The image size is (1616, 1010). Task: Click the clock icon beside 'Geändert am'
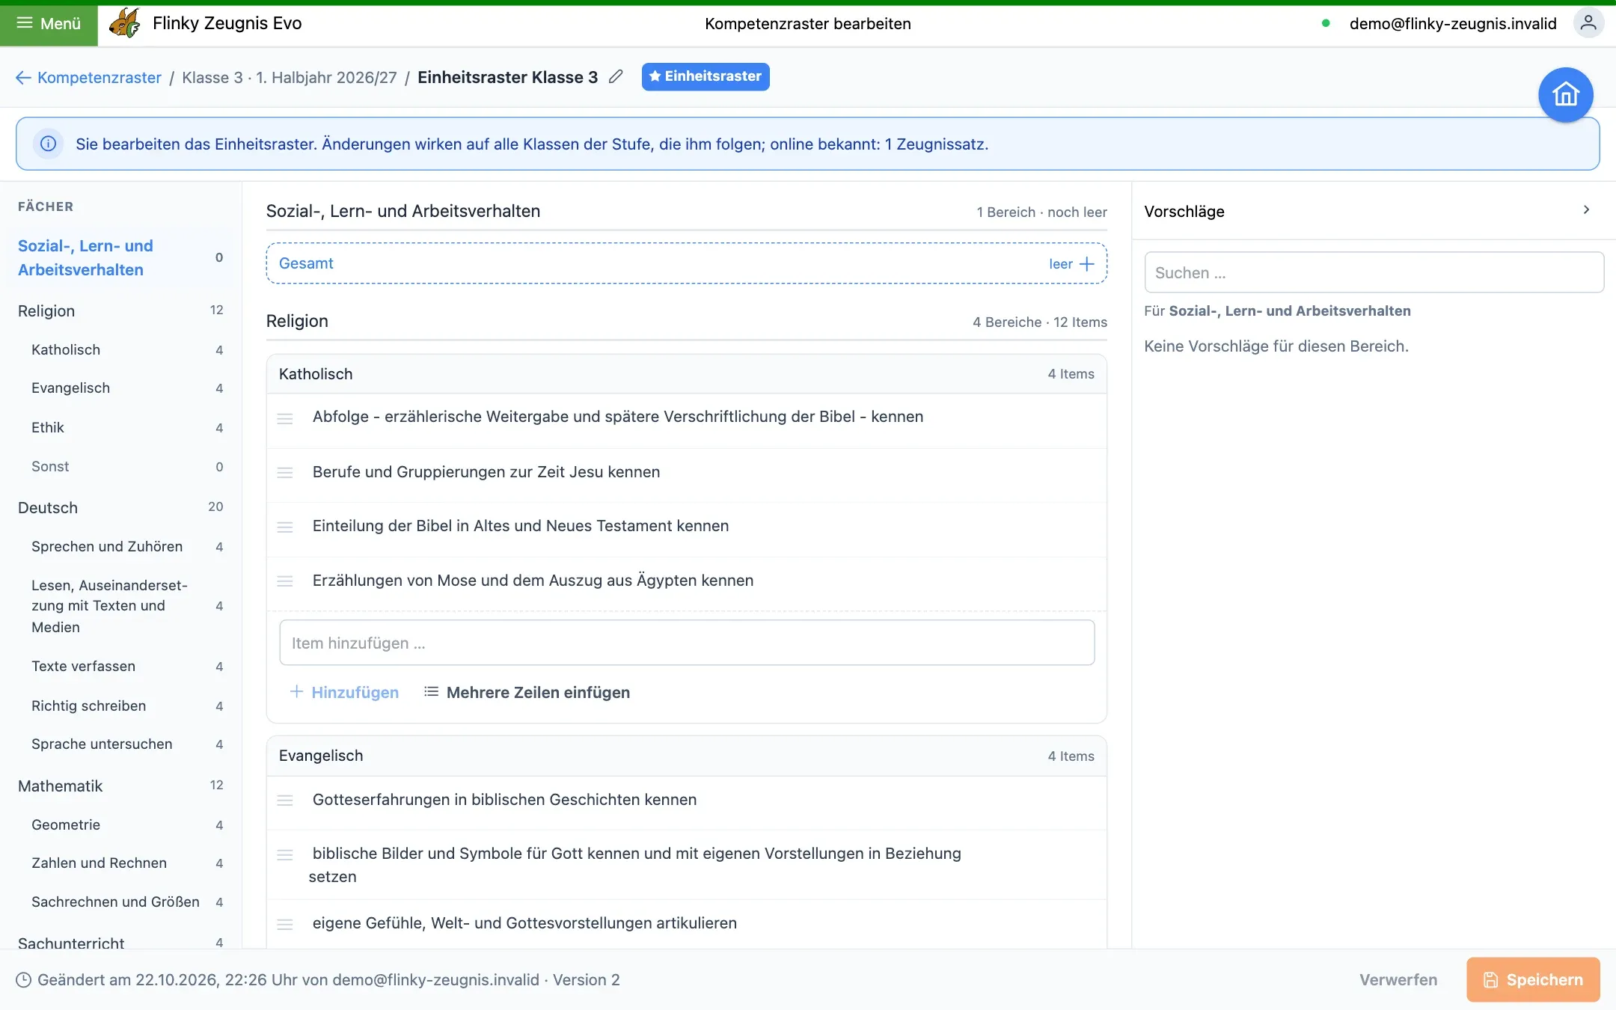[23, 980]
